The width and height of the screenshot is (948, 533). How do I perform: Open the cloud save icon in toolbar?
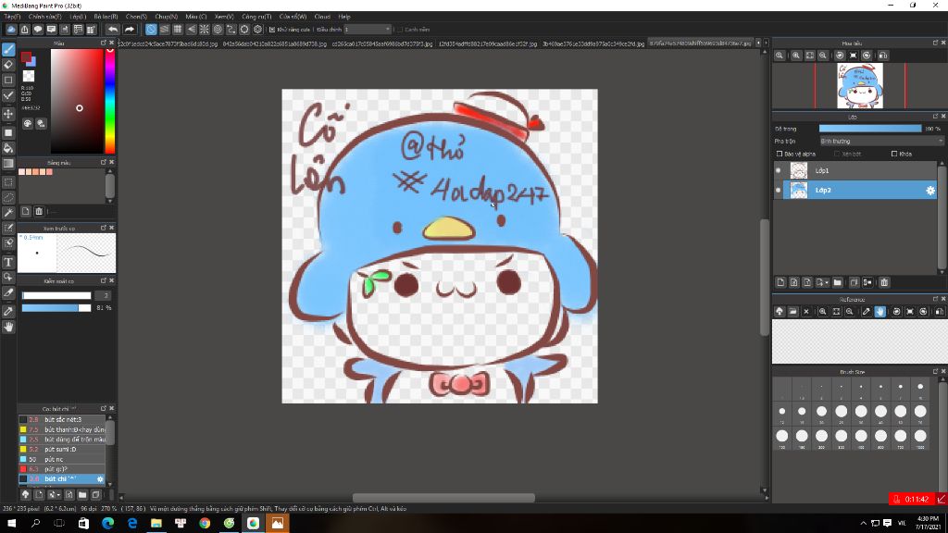pos(11,29)
